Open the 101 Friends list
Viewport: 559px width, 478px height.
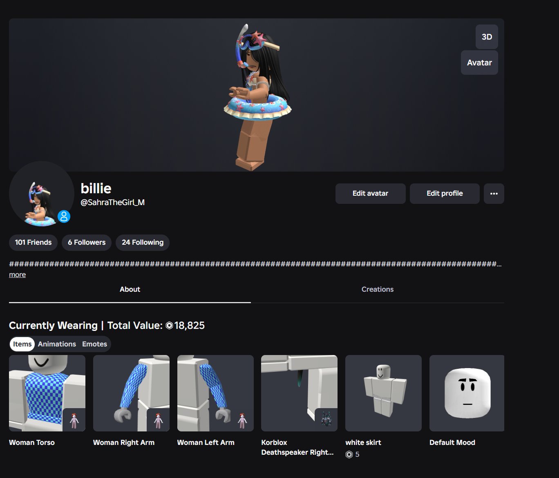33,242
